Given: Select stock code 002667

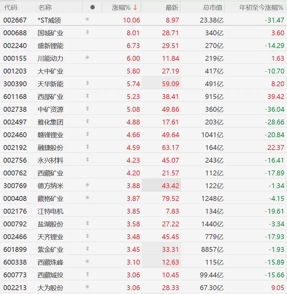Looking at the screenshot, I should pos(15,20).
